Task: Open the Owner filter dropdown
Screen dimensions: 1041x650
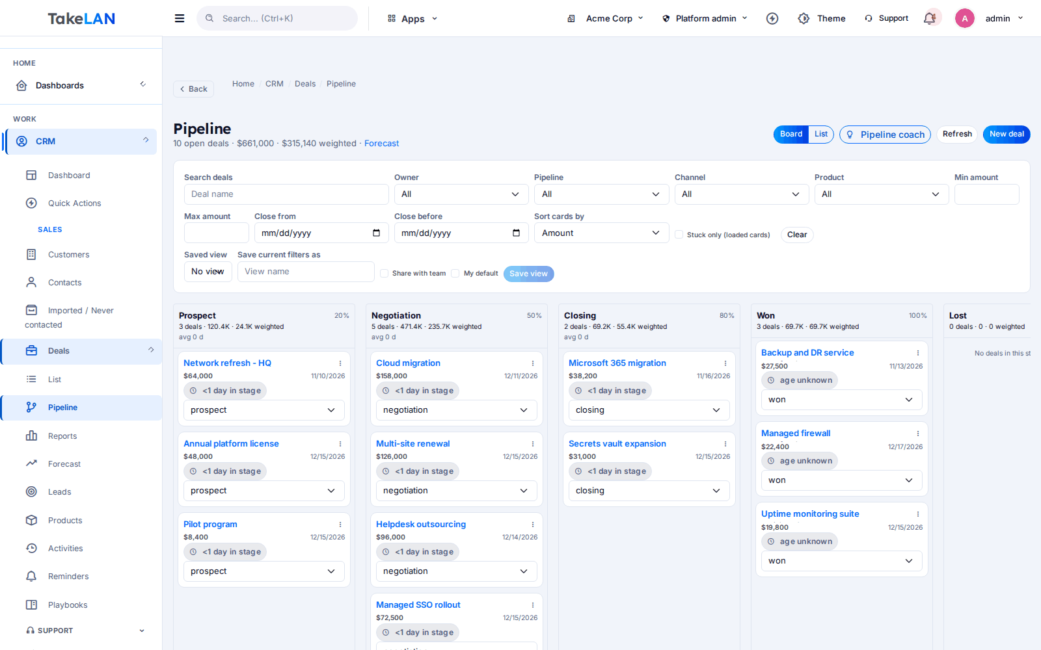Action: 462,194
